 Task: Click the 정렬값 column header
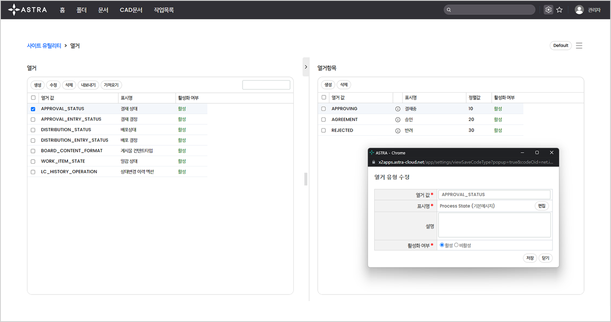479,98
